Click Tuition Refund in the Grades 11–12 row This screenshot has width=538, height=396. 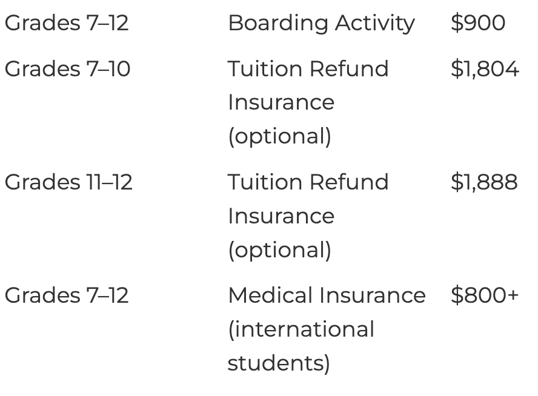(308, 182)
